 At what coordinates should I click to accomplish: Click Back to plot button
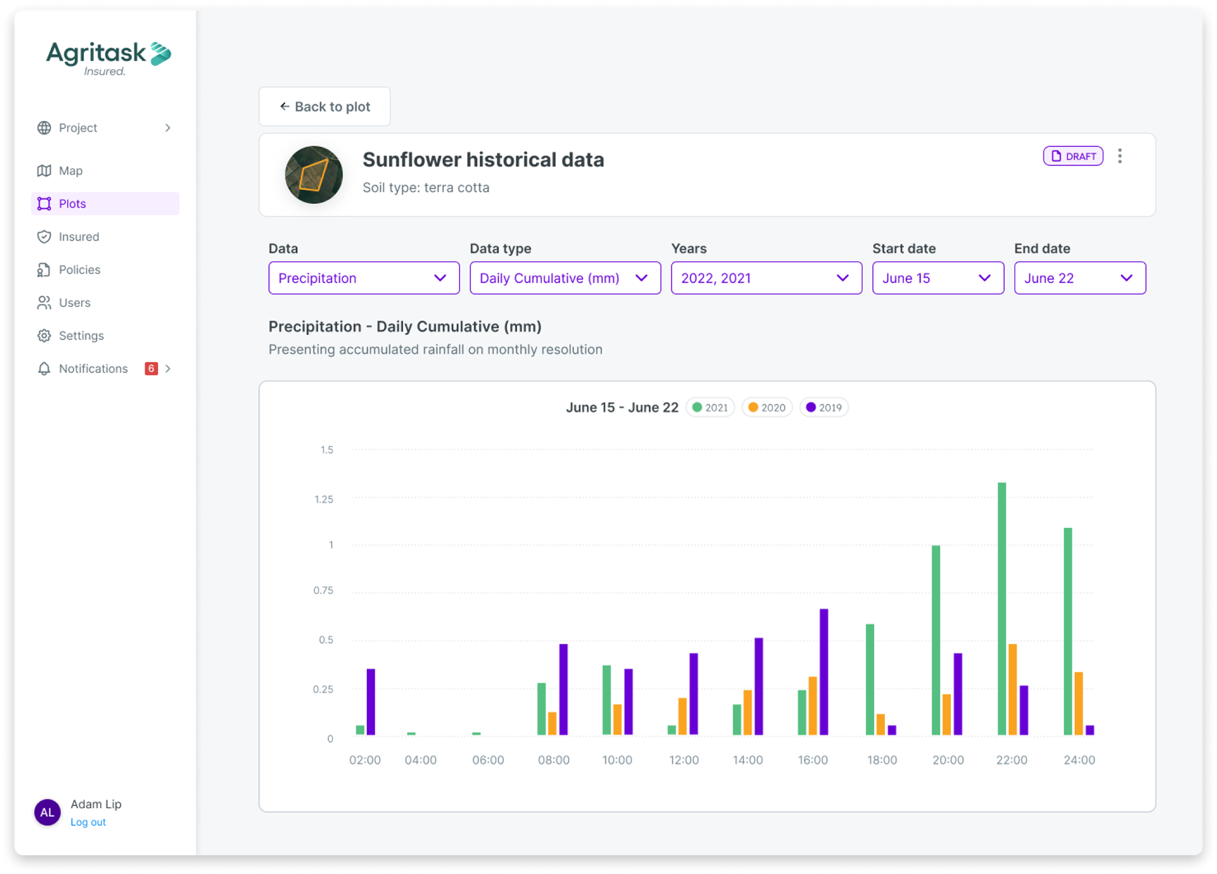[325, 106]
